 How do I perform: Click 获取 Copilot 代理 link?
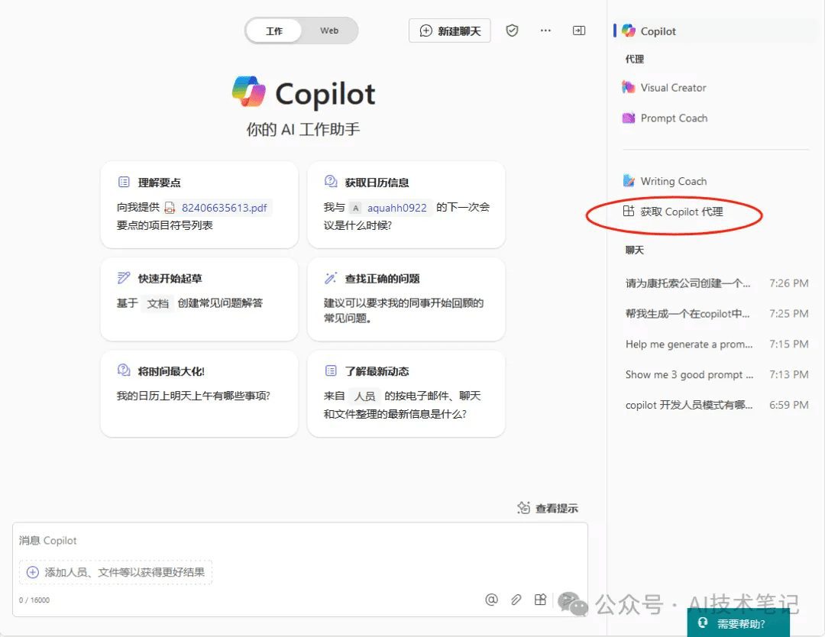pos(682,212)
